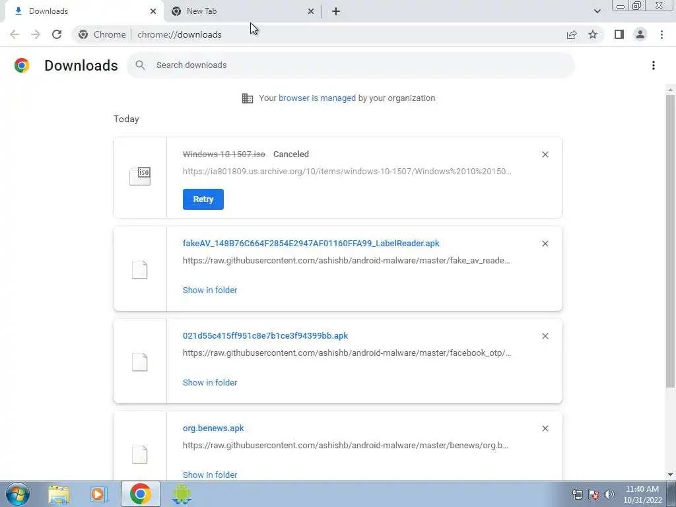Open the 021d55c415ff951c8e7b1ce3f94399bb.apk file link
The height and width of the screenshot is (507, 676).
click(265, 335)
